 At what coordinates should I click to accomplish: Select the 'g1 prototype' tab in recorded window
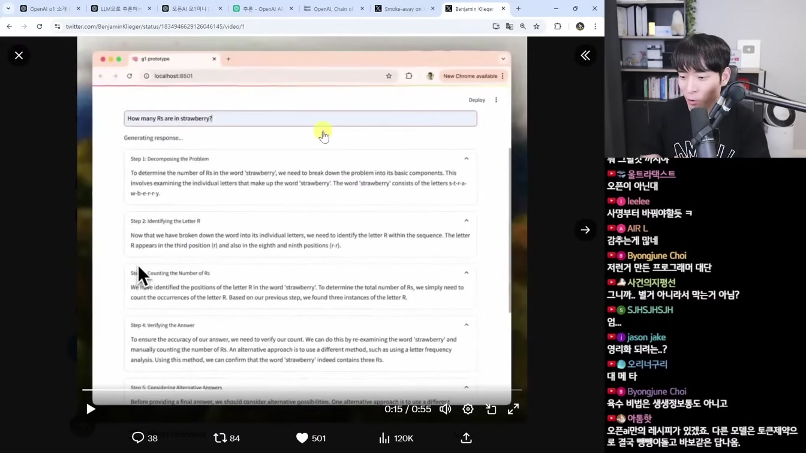(174, 59)
